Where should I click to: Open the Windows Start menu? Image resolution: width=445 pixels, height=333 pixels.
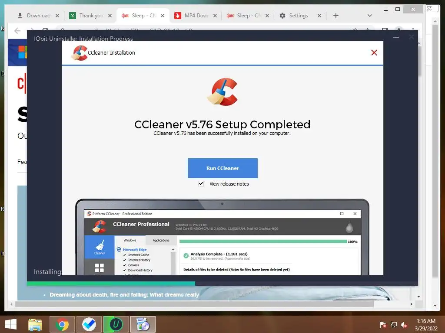tap(11, 324)
